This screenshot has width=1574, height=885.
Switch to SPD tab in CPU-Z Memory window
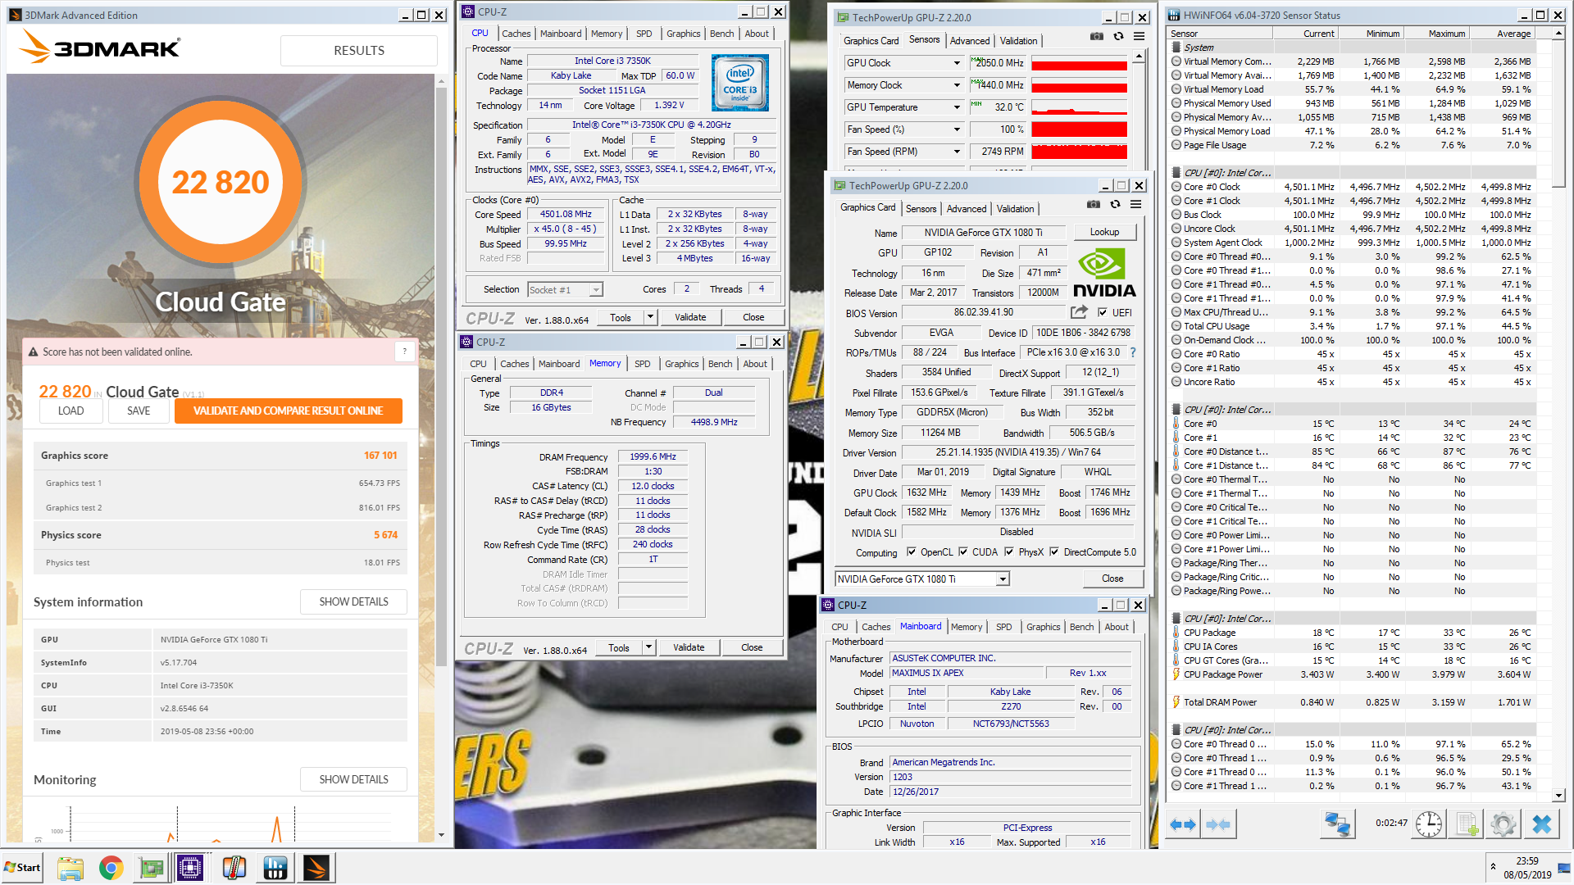[642, 364]
